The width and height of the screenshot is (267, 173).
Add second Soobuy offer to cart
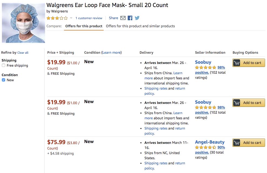pyautogui.click(x=249, y=103)
